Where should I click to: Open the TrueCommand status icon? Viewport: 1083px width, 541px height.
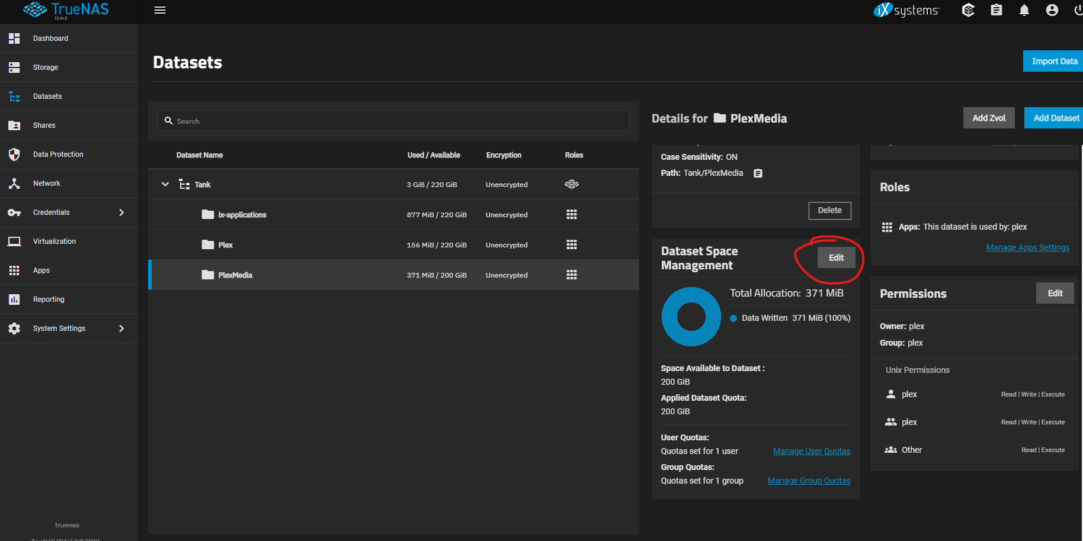click(968, 10)
